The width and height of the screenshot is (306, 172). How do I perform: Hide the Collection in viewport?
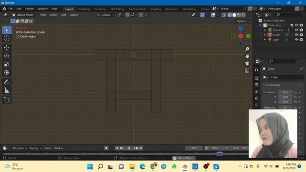296,25
